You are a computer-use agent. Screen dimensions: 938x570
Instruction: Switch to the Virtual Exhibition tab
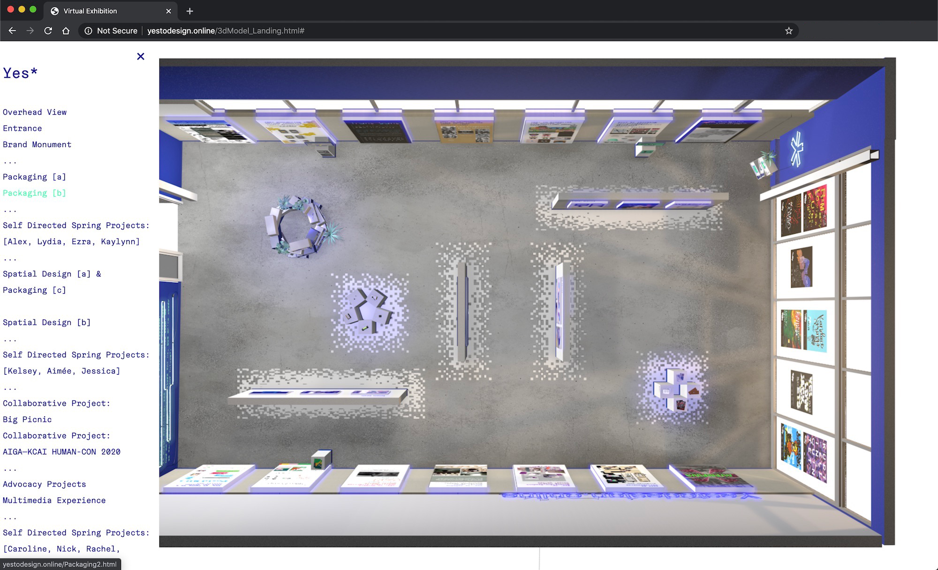coord(90,11)
